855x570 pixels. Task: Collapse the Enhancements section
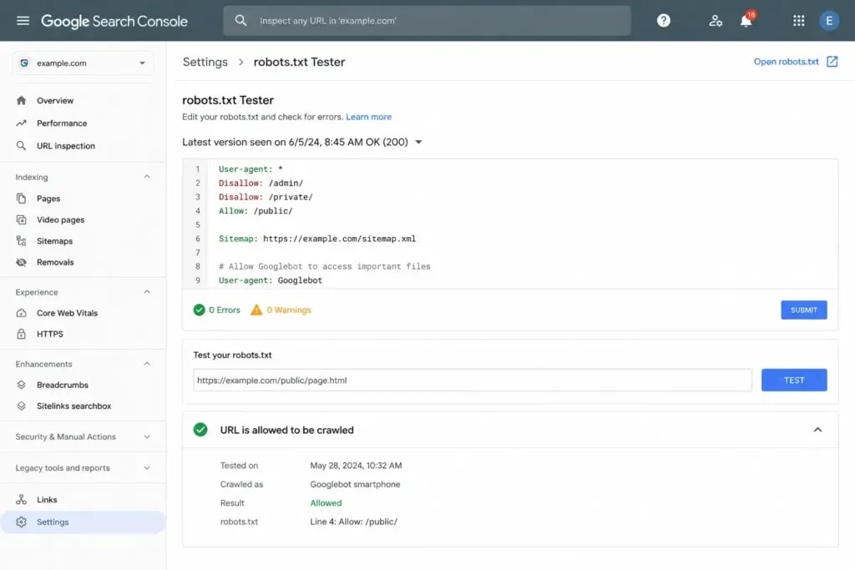coord(147,364)
